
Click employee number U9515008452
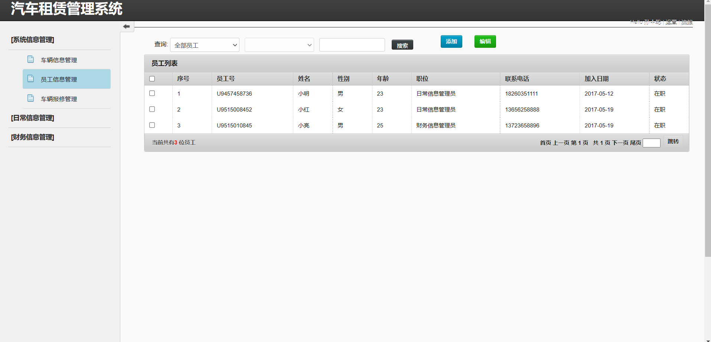coord(234,110)
